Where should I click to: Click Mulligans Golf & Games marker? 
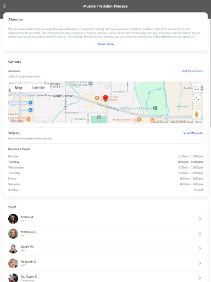click(155, 108)
